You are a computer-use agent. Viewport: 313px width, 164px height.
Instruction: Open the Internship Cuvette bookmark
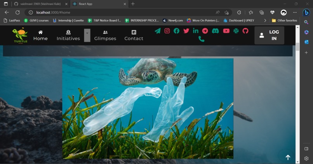coord(68,20)
